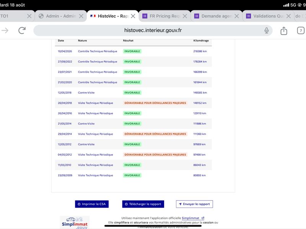Viewport: 306px width, 229px height.
Task: Close the Admin tab
Action: [x=81, y=16]
